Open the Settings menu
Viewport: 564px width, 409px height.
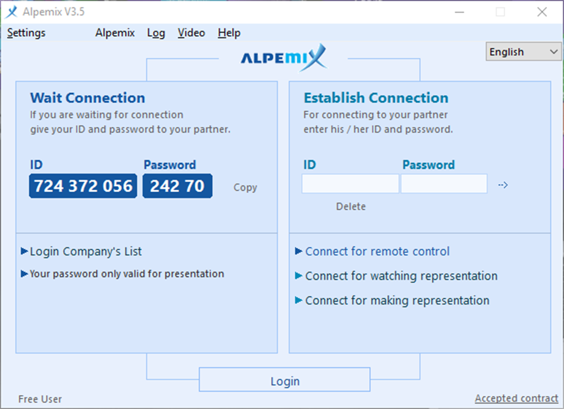click(x=26, y=33)
